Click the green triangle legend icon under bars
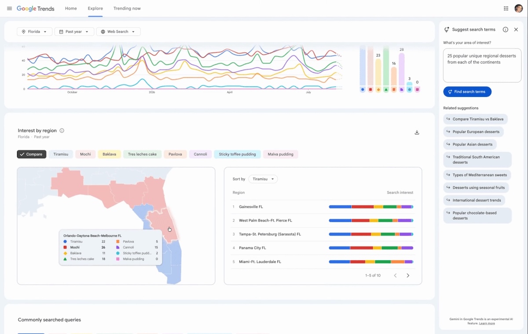Screen dimensions: 528x334 coord(386,89)
